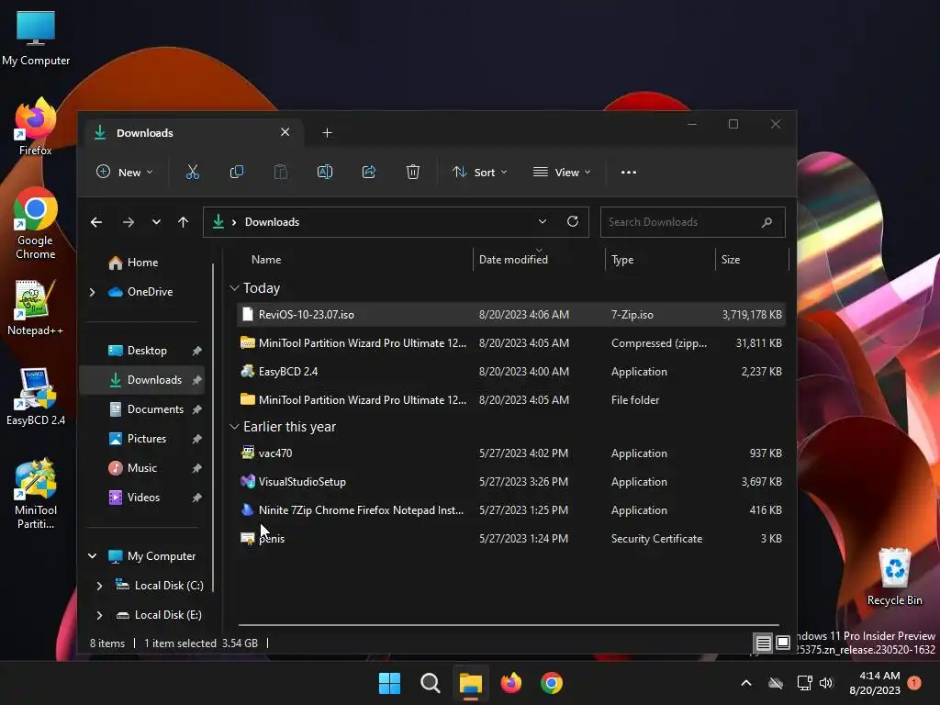
Task: Select VisualStudioSetup file
Action: coord(510,482)
